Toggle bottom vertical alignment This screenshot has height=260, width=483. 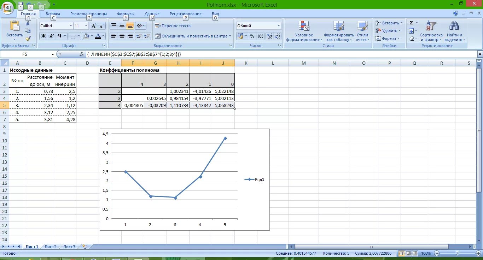pyautogui.click(x=130, y=26)
